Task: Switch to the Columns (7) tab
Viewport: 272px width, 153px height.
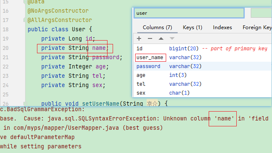Action: click(x=157, y=27)
